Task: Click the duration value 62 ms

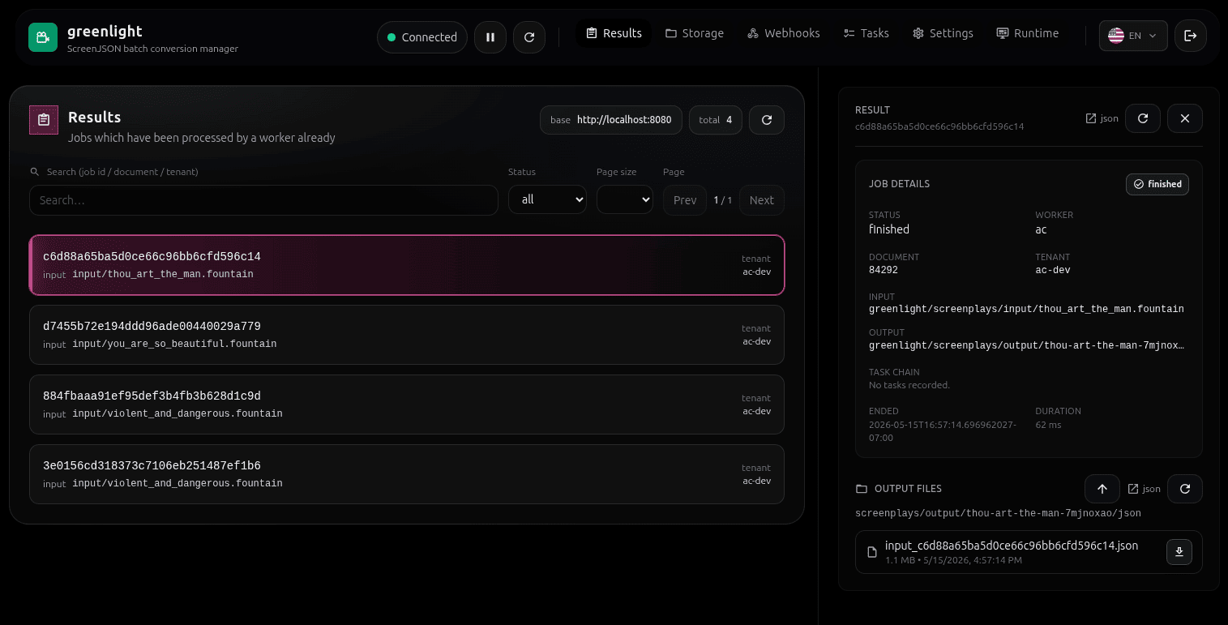Action: click(1048, 425)
